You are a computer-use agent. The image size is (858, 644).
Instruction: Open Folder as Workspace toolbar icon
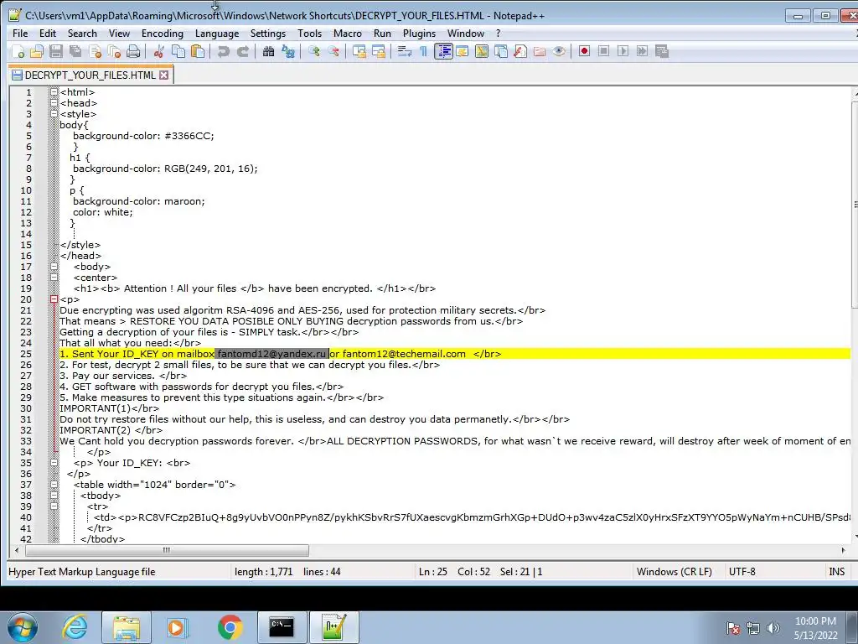[x=540, y=51]
